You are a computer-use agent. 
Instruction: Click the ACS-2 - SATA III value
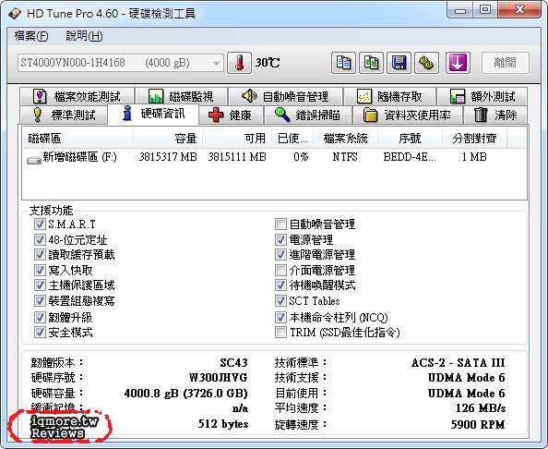(x=459, y=363)
